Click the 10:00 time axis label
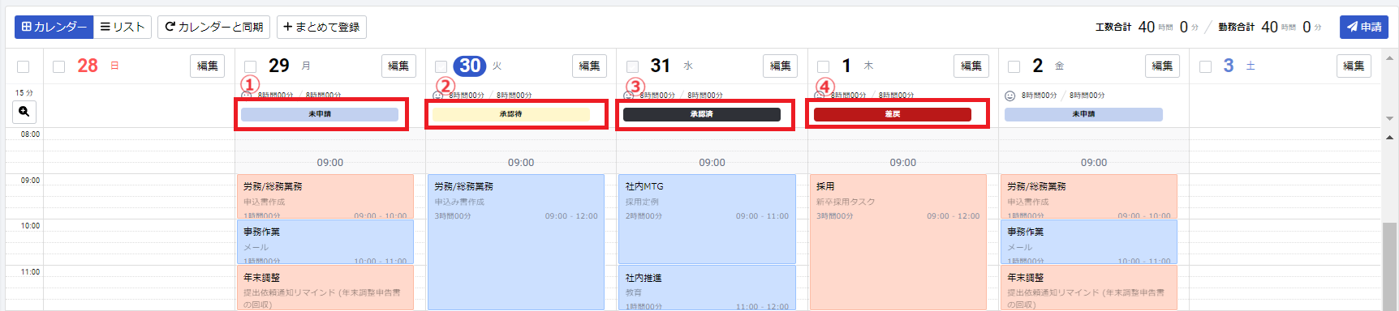This screenshot has width=1399, height=311. tap(30, 226)
